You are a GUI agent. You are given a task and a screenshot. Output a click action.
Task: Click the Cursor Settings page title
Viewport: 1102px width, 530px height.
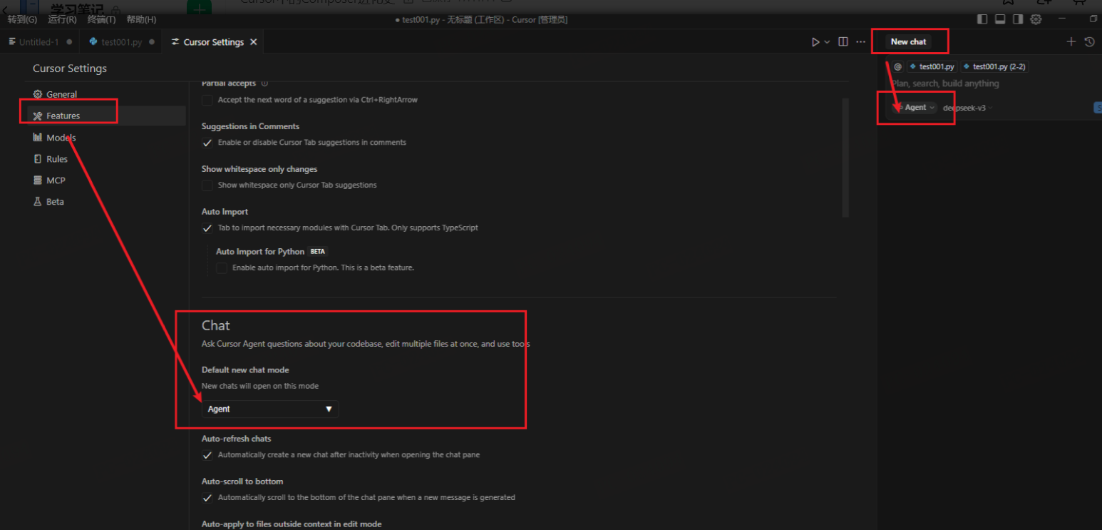click(70, 68)
